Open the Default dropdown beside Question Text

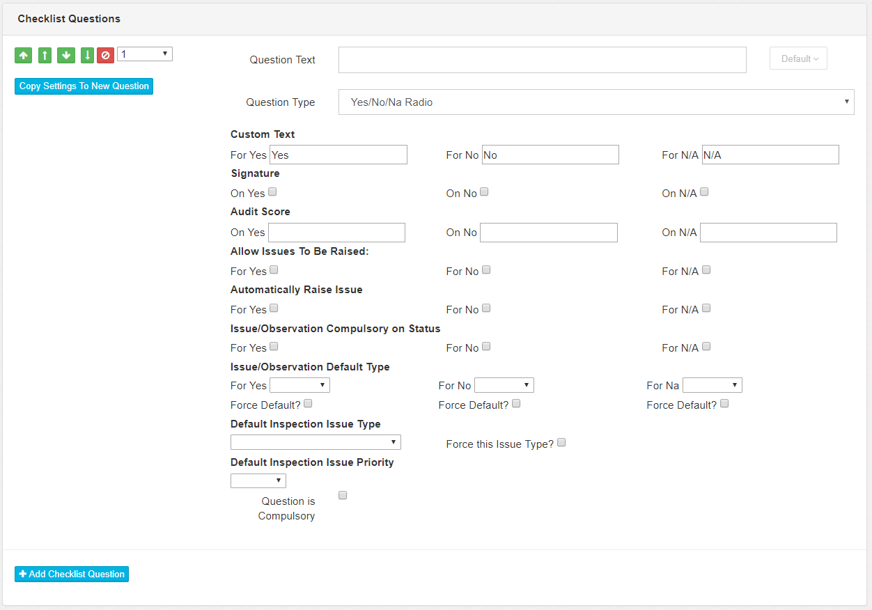(798, 59)
